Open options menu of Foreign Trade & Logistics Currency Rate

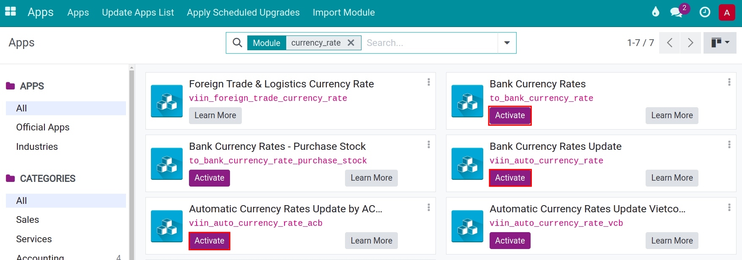429,82
